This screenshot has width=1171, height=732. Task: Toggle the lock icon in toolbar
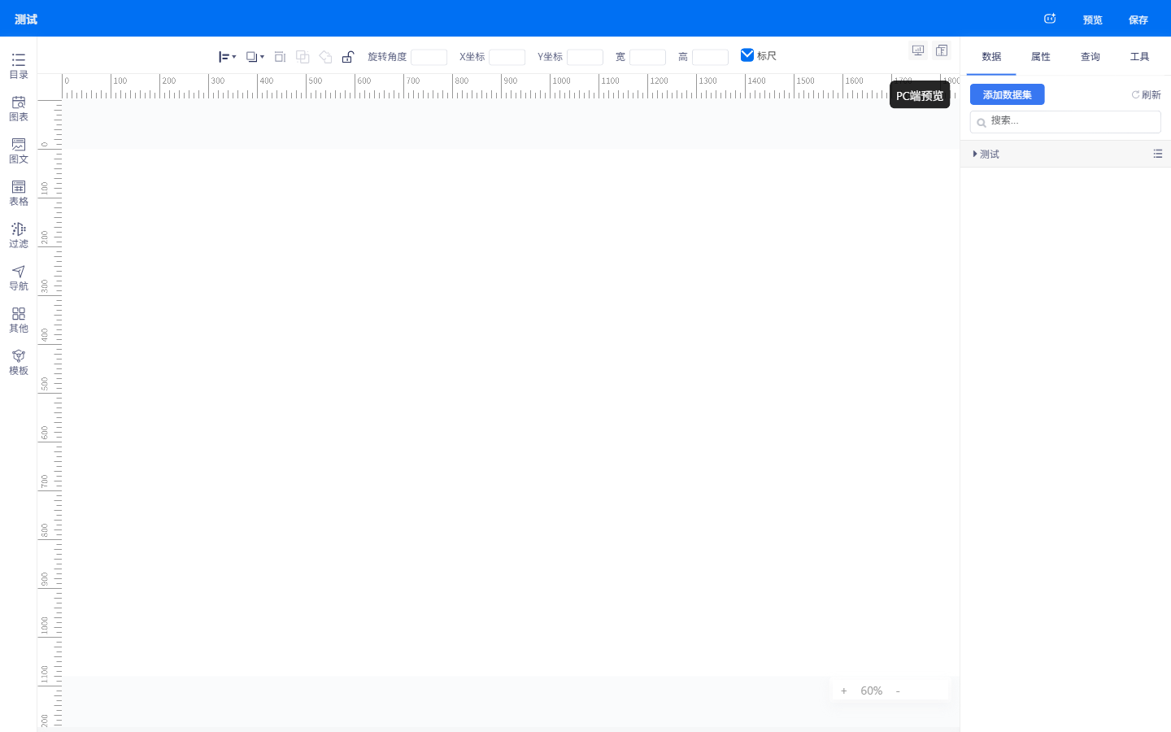tap(348, 57)
